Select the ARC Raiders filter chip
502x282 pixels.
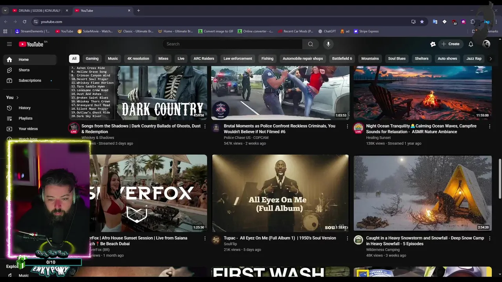[204, 59]
